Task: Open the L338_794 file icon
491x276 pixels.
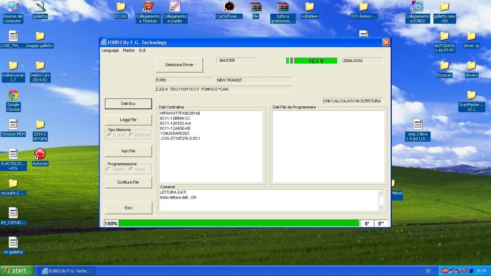Action: (x=13, y=40)
